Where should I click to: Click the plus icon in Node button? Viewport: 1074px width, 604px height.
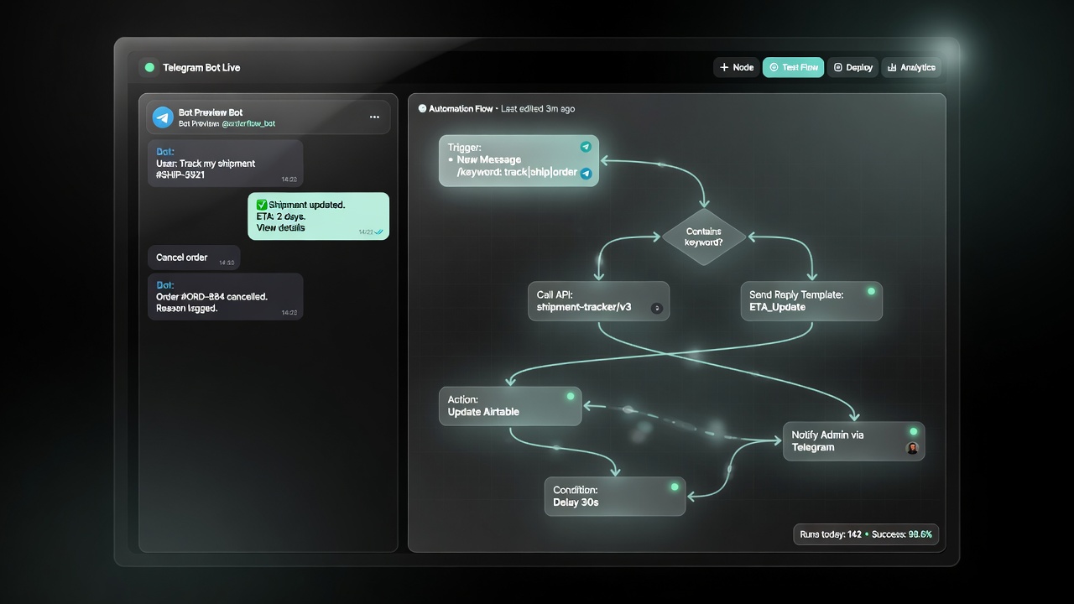724,67
